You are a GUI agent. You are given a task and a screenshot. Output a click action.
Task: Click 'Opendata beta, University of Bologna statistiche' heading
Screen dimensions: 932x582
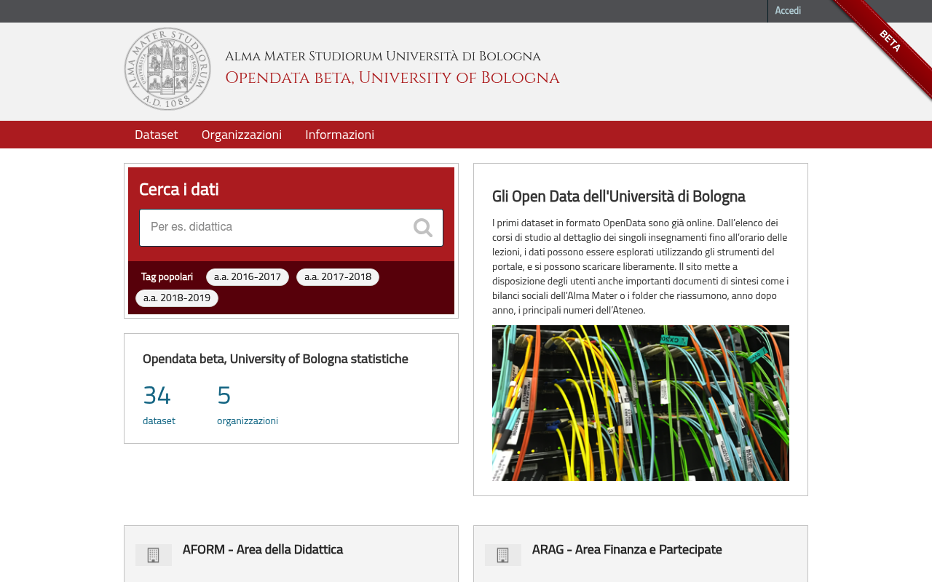pos(275,359)
